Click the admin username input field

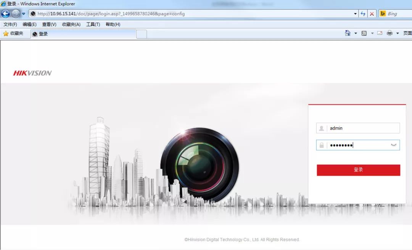point(362,128)
